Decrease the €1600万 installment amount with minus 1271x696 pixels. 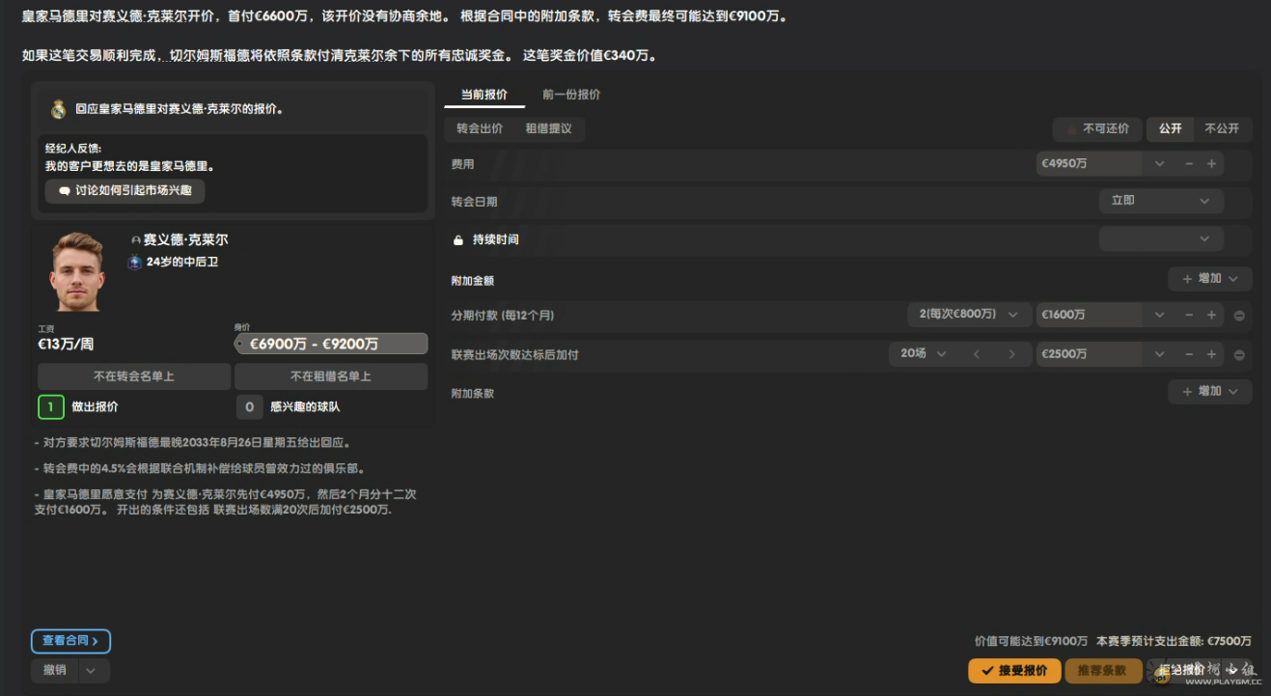click(x=1189, y=316)
